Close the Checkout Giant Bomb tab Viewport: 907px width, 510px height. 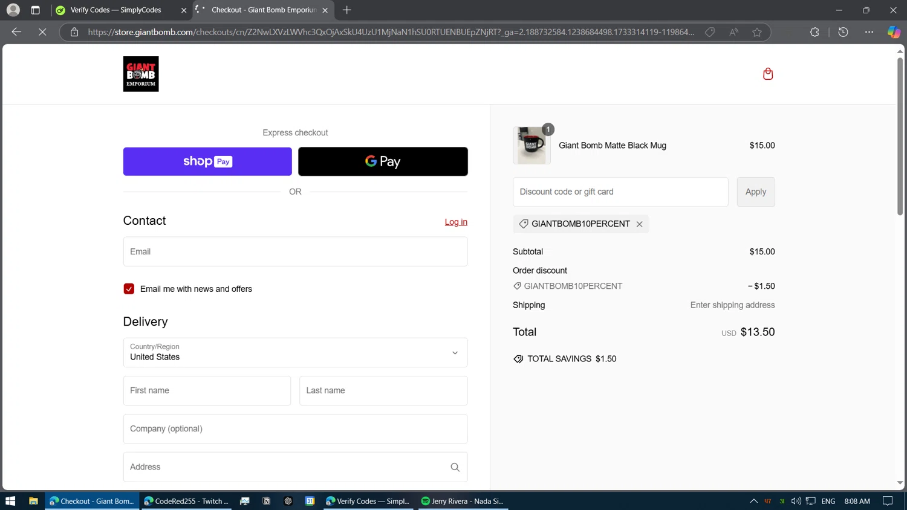click(325, 10)
